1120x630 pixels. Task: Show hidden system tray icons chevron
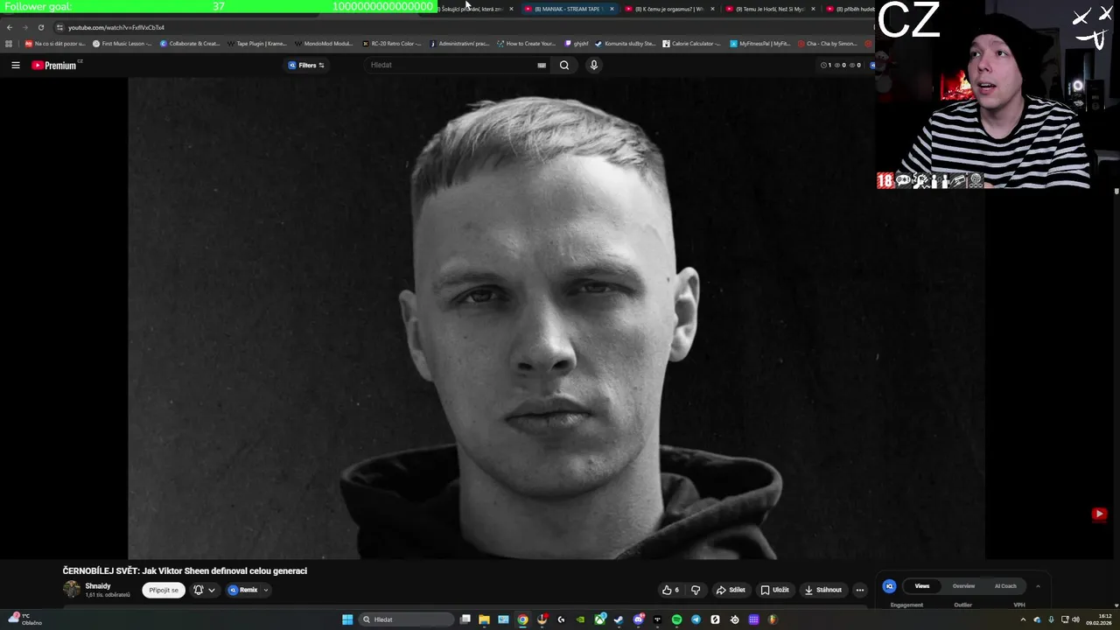1023,619
